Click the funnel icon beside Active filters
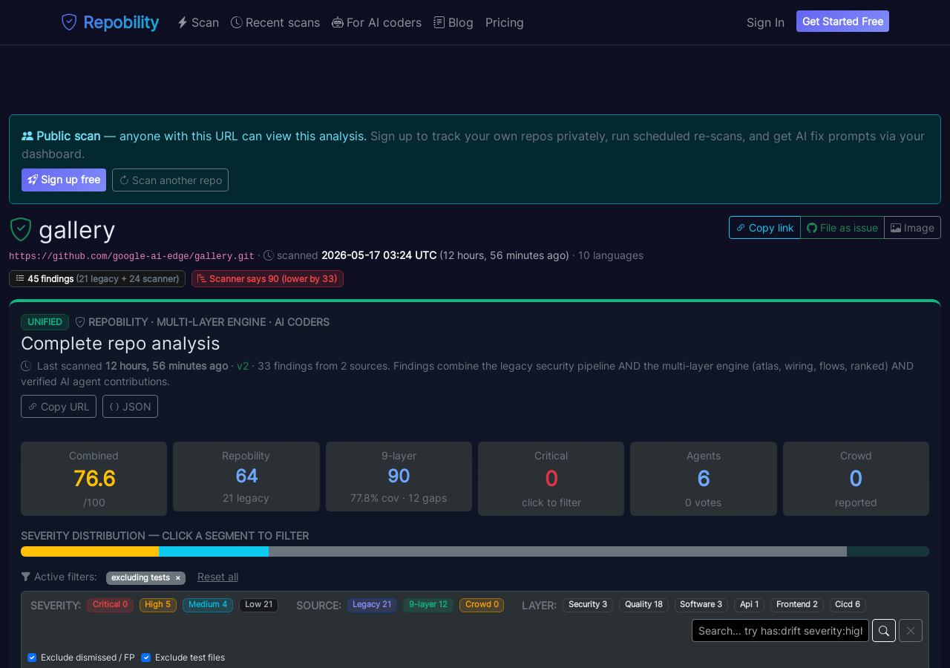950x668 pixels. point(26,577)
